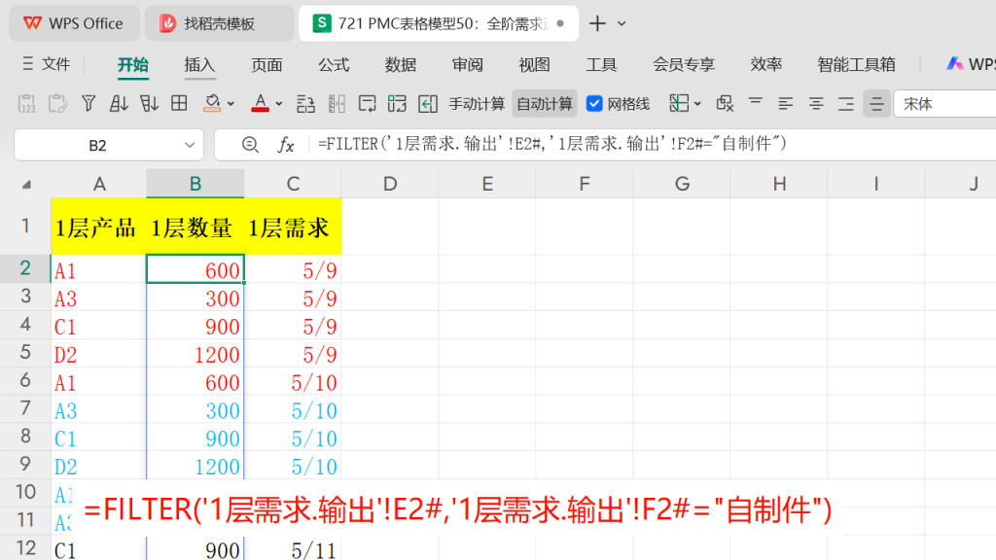Click the sort descending icon
Image resolution: width=996 pixels, height=560 pixels.
tap(149, 103)
